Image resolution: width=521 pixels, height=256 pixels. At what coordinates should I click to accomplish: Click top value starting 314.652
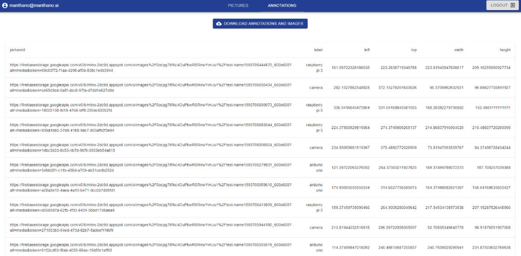(x=399, y=188)
